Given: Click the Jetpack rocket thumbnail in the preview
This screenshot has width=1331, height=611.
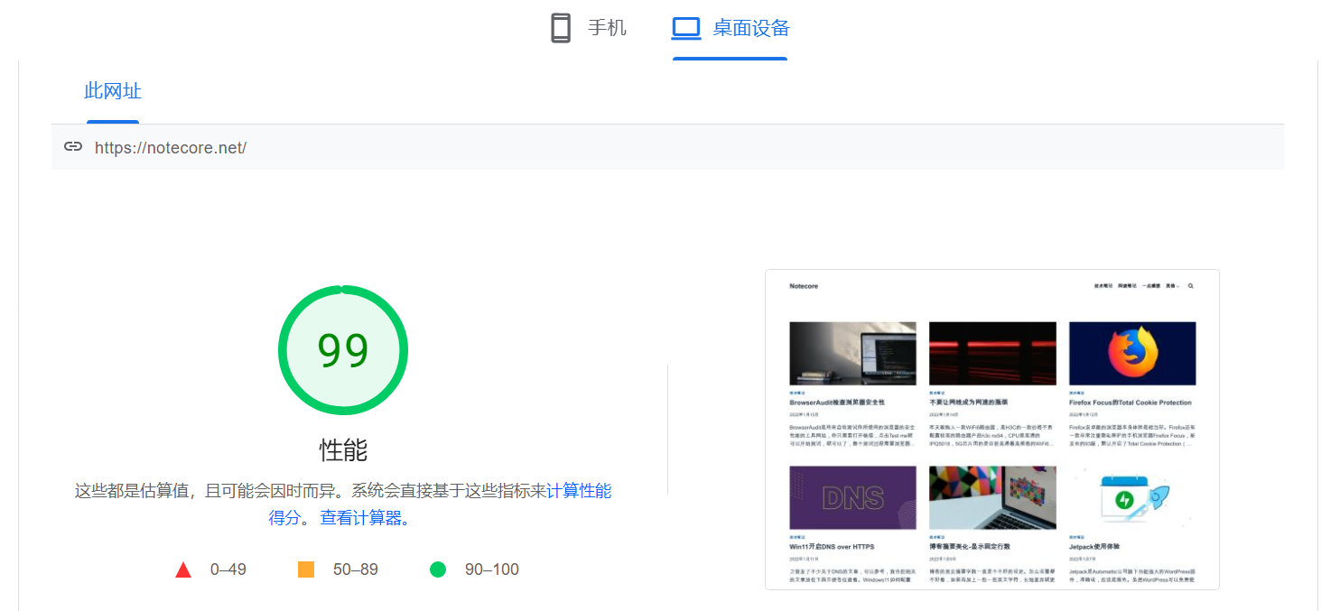Looking at the screenshot, I should point(1132,497).
